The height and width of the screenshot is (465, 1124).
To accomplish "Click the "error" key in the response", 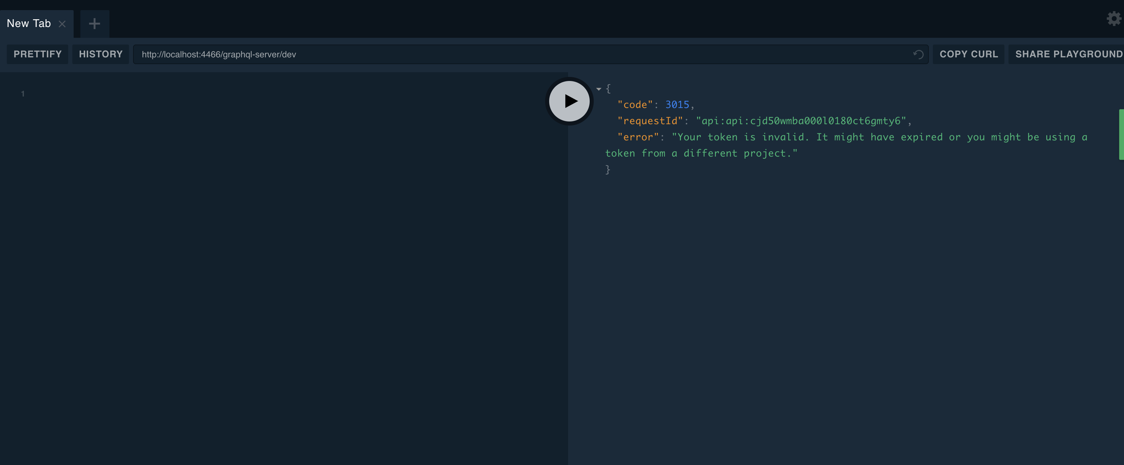I will tap(638, 137).
